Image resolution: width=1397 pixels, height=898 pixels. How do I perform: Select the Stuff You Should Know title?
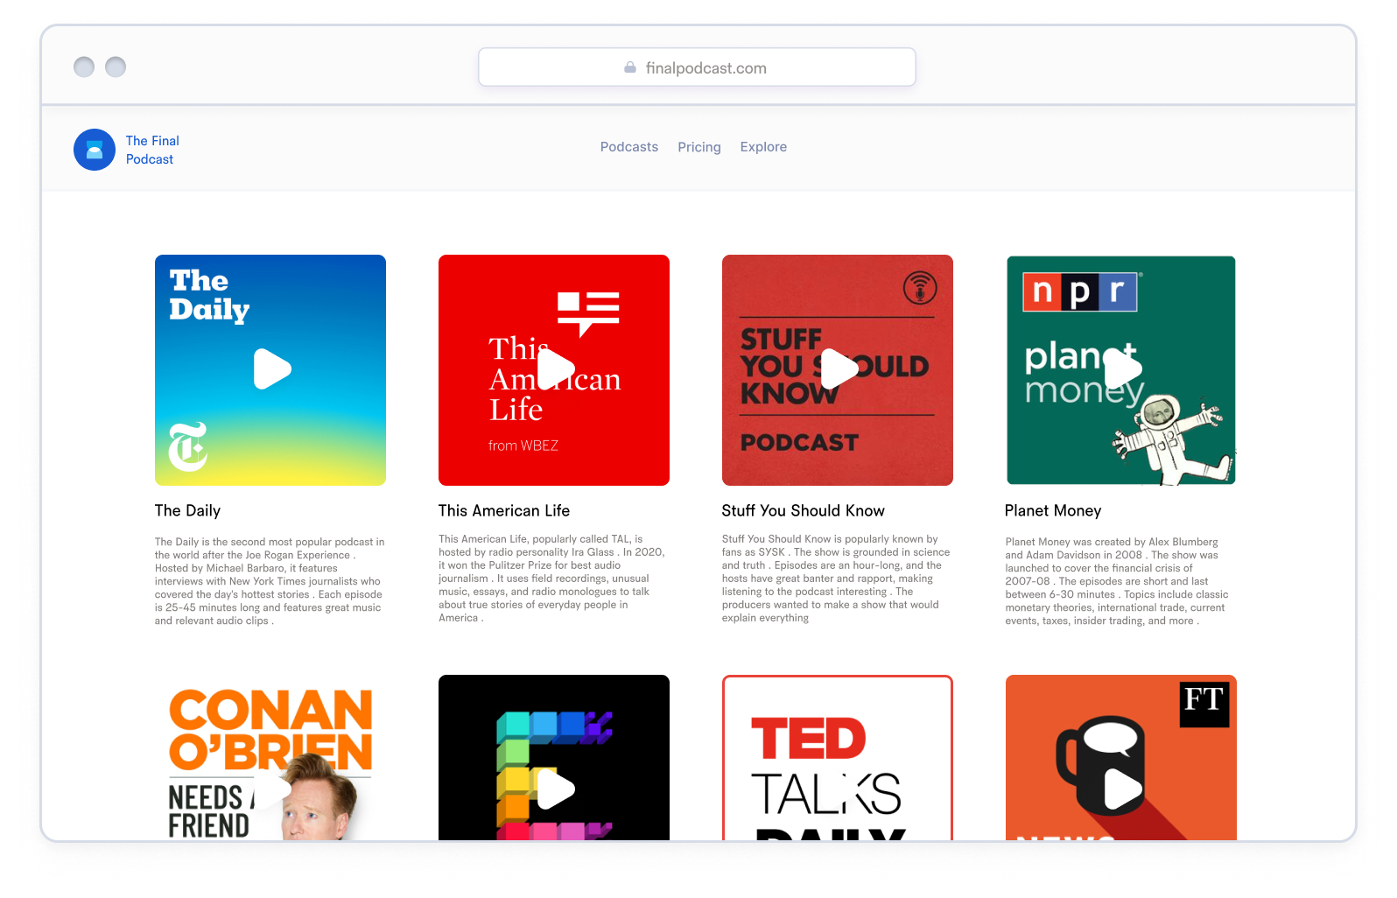coord(803,510)
